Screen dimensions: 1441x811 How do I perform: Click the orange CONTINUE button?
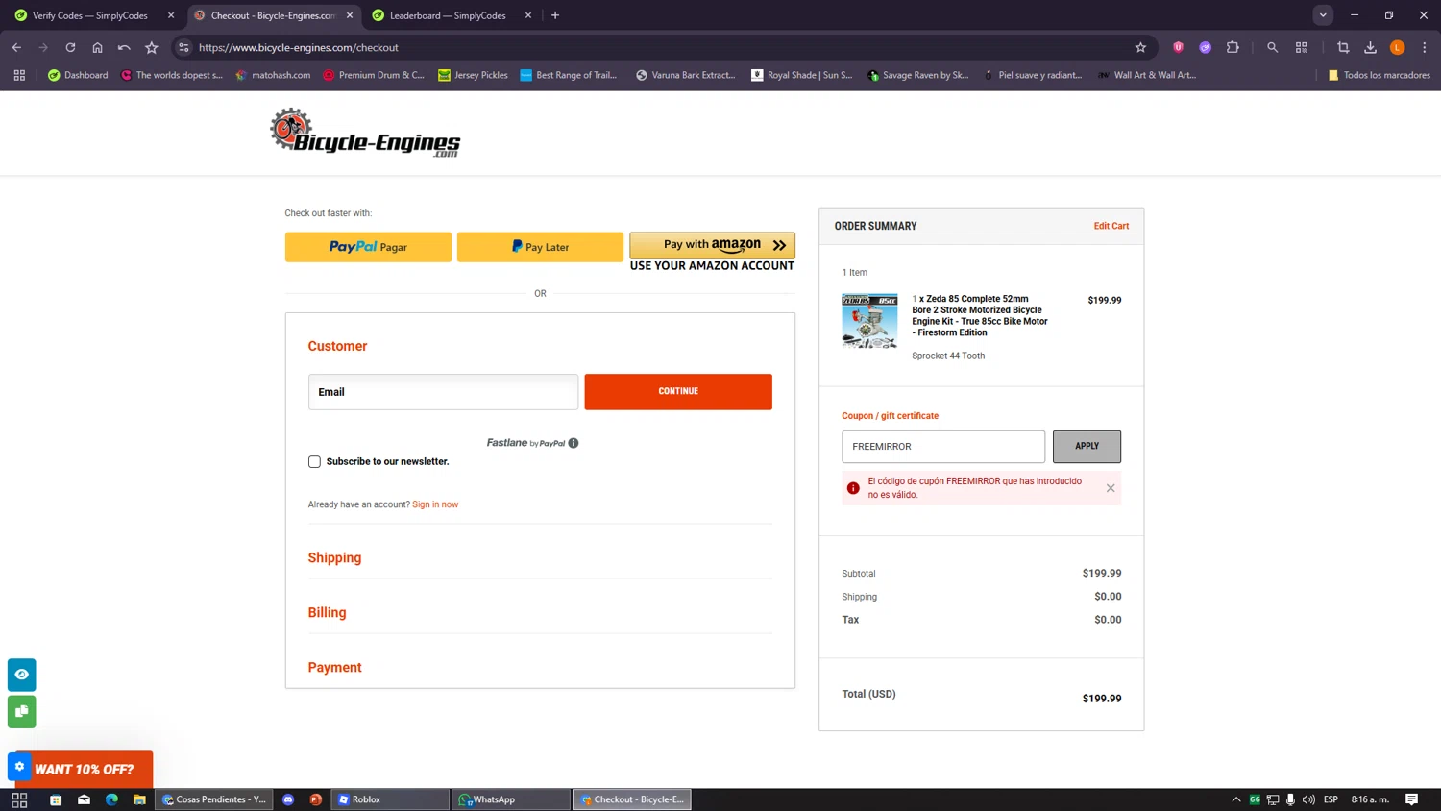[678, 392]
